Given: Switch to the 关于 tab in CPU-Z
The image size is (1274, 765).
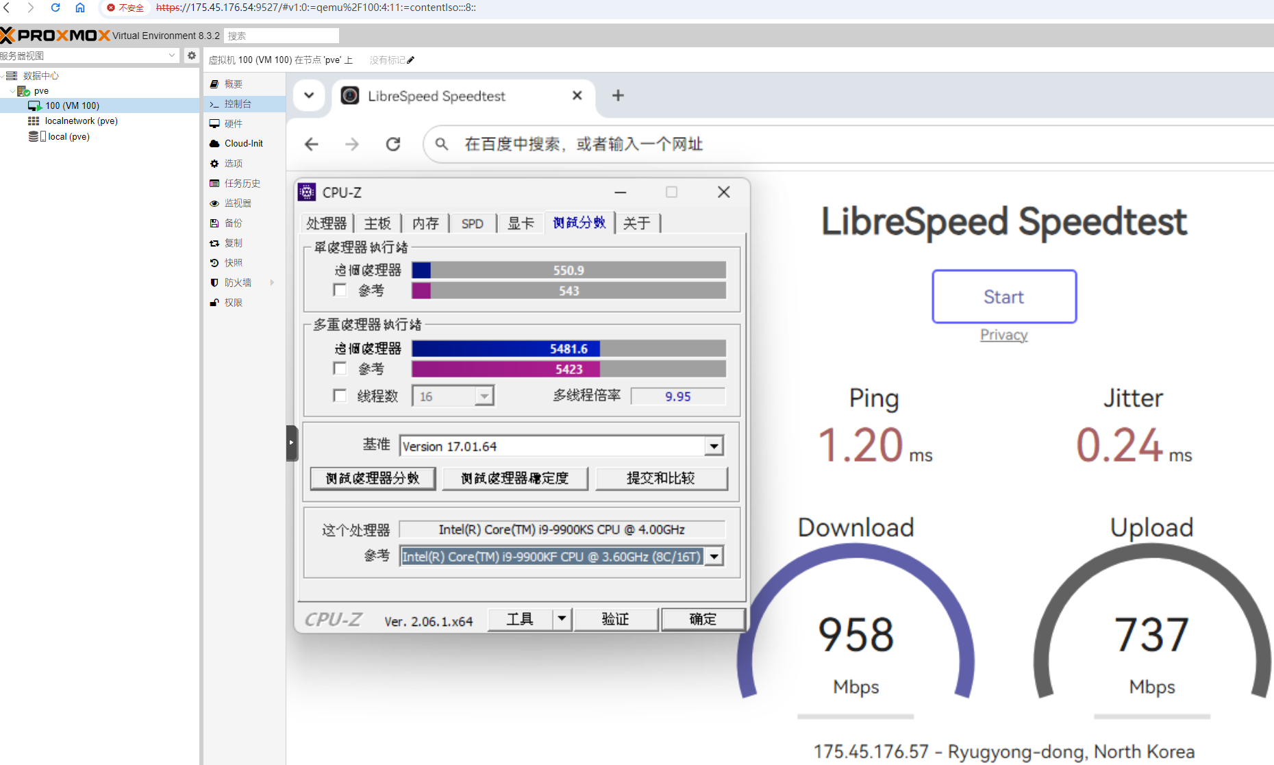Looking at the screenshot, I should pyautogui.click(x=637, y=223).
